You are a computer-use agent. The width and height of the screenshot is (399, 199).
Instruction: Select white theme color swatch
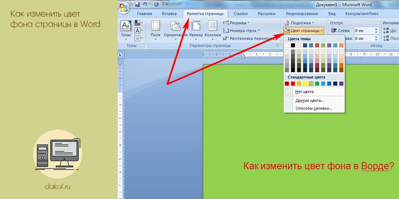pos(287,45)
